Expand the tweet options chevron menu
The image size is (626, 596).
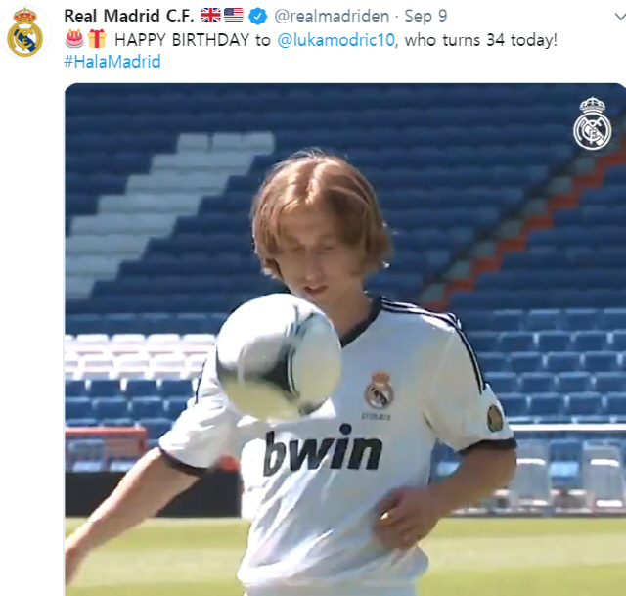620,16
